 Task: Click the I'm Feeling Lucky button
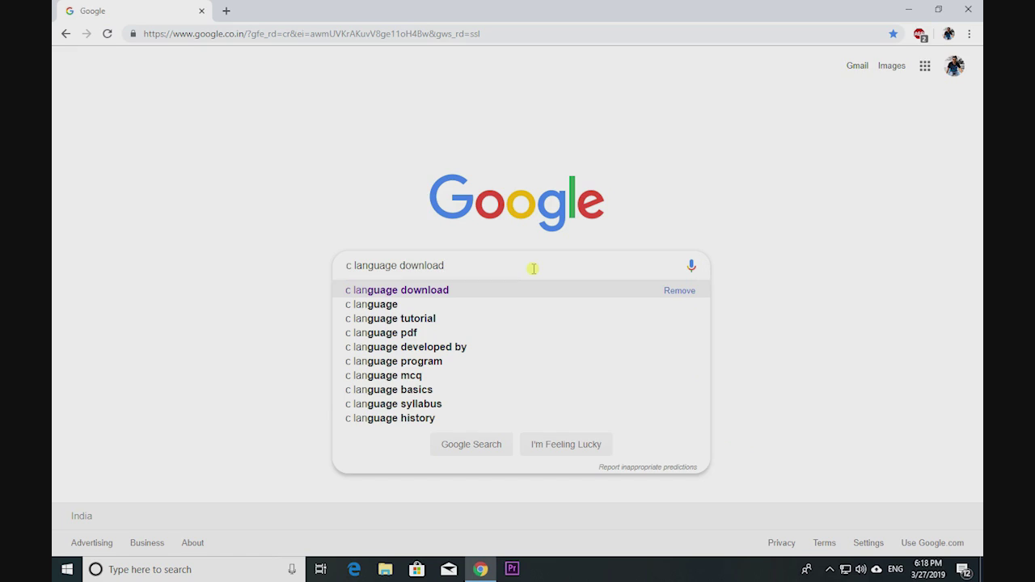(x=566, y=444)
